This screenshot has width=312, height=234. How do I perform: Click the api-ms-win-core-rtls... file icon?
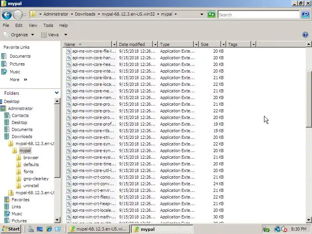pyautogui.click(x=69, y=131)
